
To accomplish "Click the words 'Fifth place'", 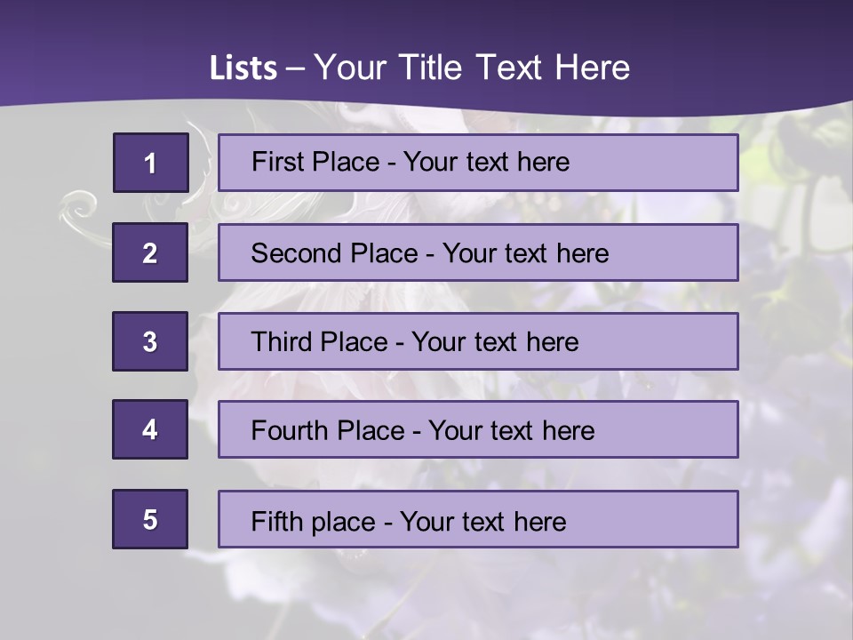I will [314, 522].
